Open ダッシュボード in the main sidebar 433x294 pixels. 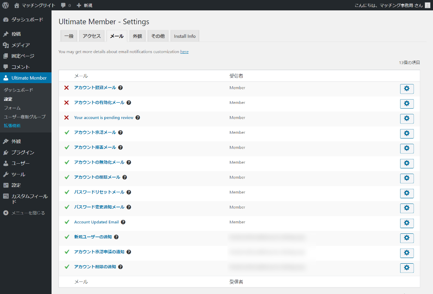(x=26, y=19)
